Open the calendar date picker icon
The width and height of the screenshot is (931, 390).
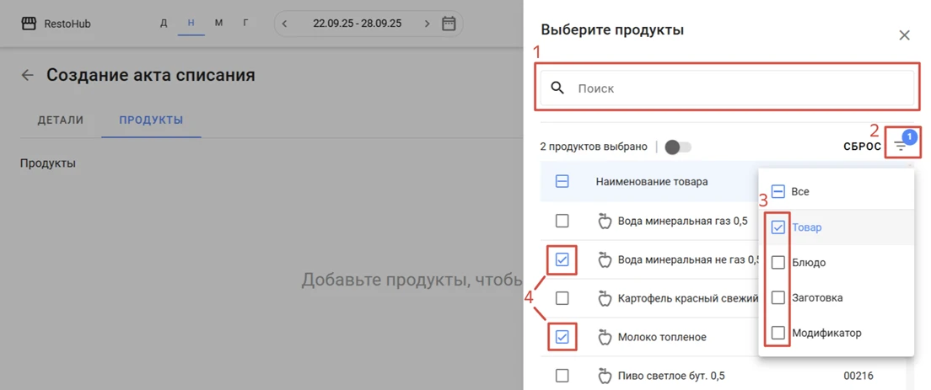(449, 24)
